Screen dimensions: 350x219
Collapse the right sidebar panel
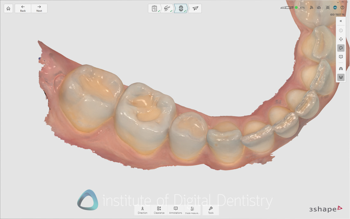point(341,21)
